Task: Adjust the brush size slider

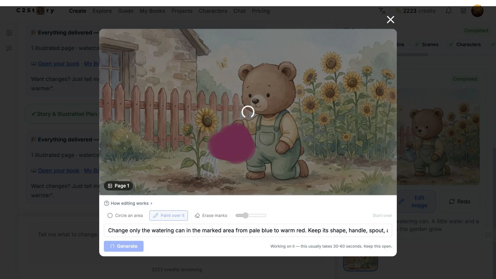Action: click(x=251, y=215)
